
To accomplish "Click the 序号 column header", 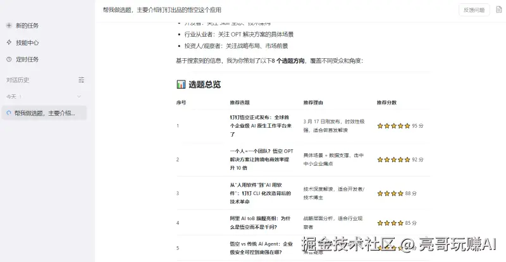I will [181, 103].
